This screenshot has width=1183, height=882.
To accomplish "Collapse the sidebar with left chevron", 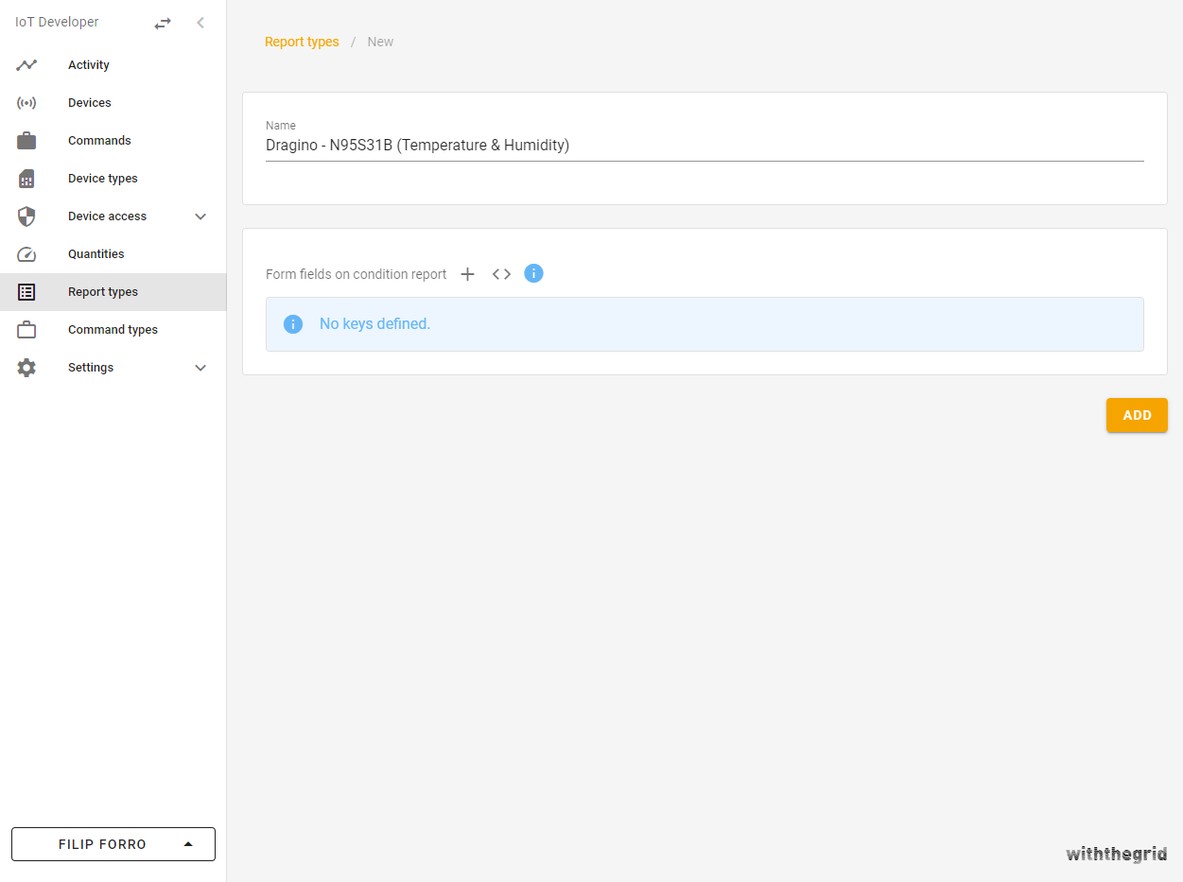I will pos(200,23).
